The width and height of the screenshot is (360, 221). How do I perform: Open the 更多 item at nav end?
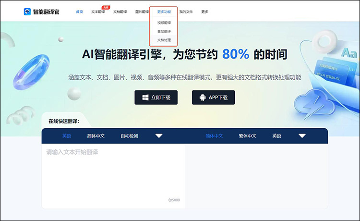(204, 12)
